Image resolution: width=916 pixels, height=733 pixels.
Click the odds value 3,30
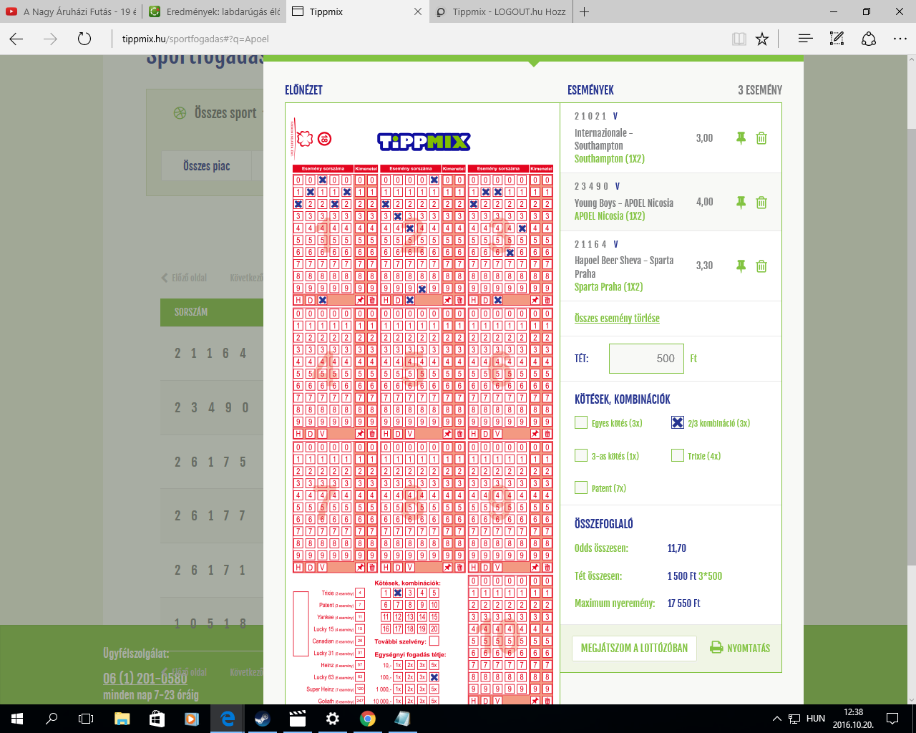point(704,266)
